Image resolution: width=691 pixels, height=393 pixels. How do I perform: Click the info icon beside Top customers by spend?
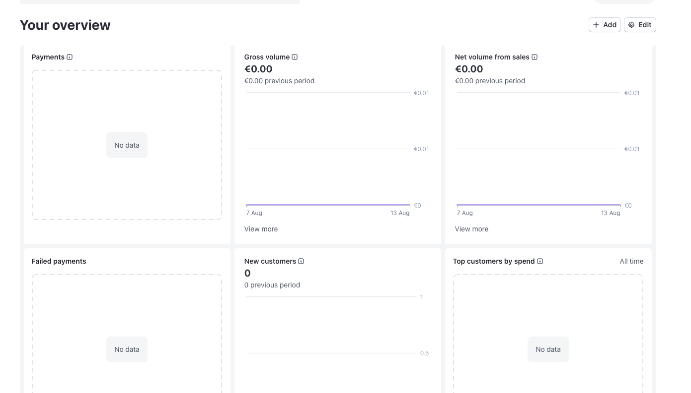[x=540, y=261]
